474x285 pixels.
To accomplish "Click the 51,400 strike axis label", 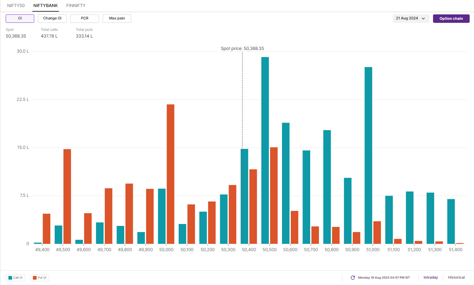I will (456, 250).
